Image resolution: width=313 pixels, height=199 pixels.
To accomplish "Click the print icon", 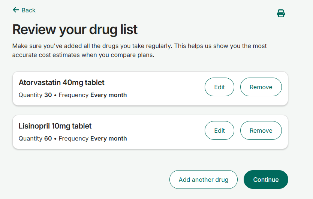I will click(x=281, y=13).
